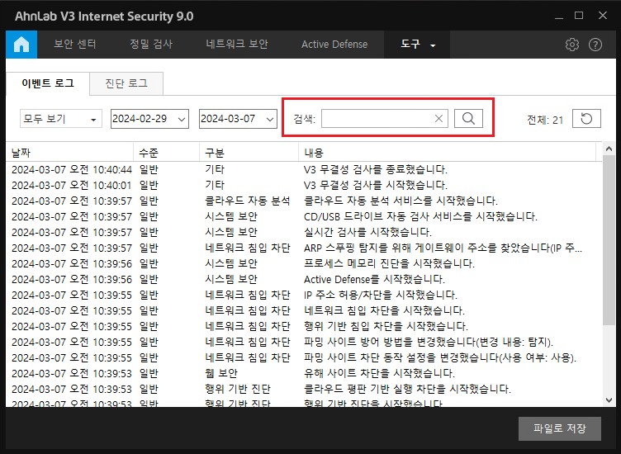Select row 'IP 주소 허용/차단을 시작했습니다.'

[x=304, y=295]
